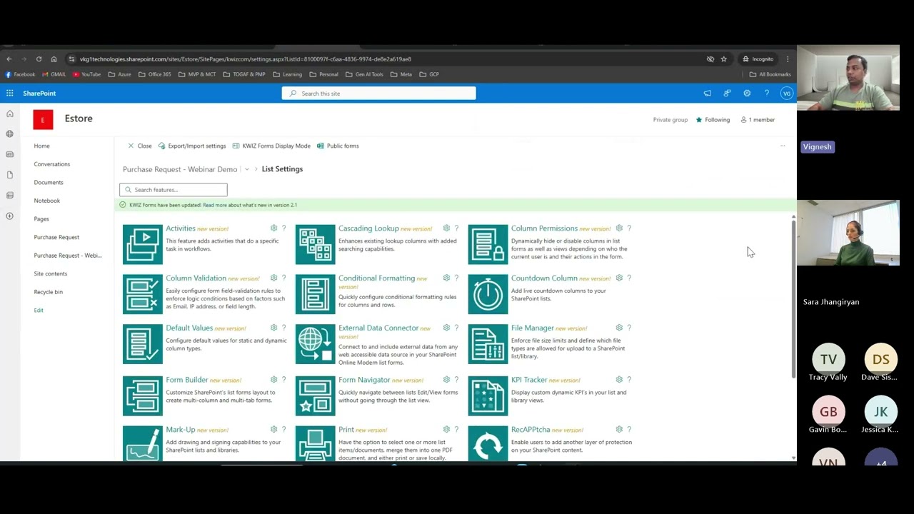Click the Estore site logo
Image resolution: width=914 pixels, height=514 pixels.
tap(43, 120)
